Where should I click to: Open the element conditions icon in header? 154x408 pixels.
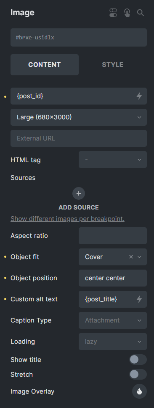(x=113, y=13)
